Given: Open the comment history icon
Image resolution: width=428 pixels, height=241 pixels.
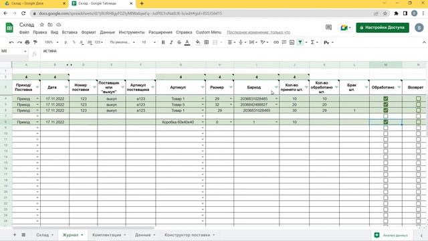Looking at the screenshot, I should 328,27.
